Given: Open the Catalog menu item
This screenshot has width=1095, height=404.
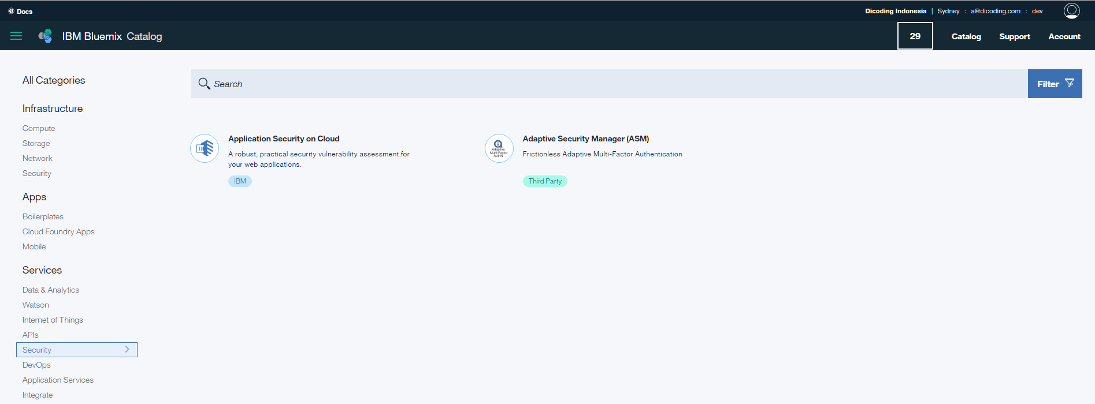Looking at the screenshot, I should click(966, 36).
